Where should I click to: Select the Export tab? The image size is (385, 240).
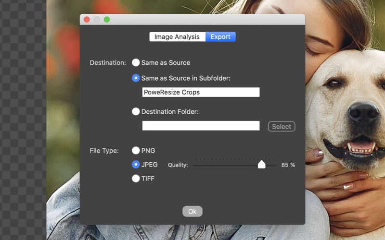tap(220, 37)
